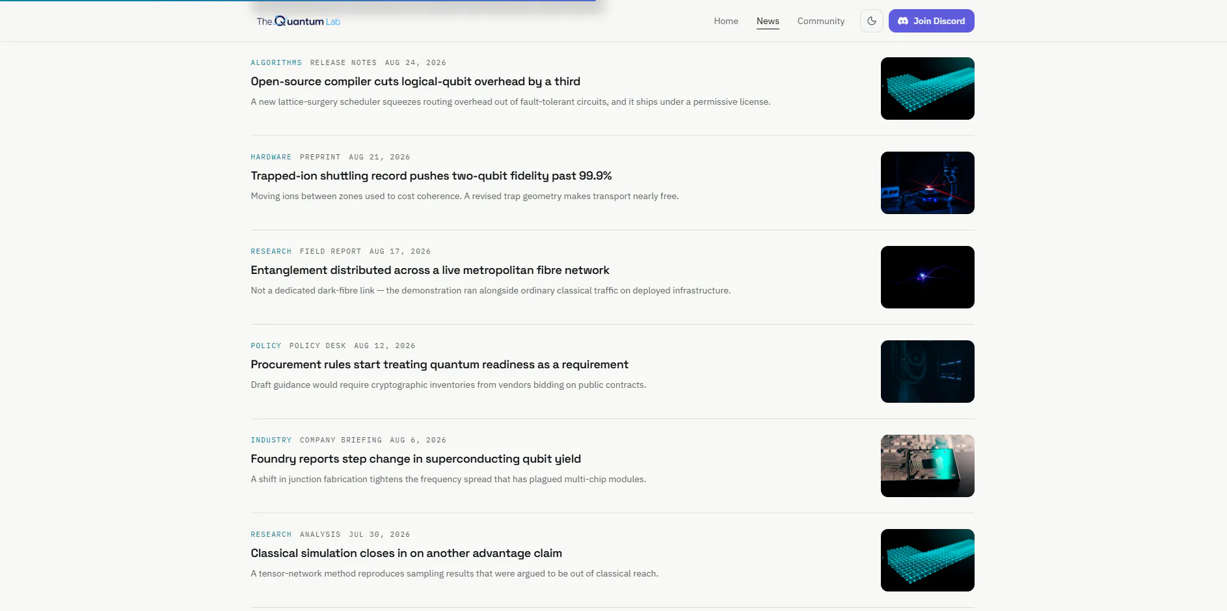The height and width of the screenshot is (611, 1227).
Task: Click the COMPANY BRIEFING label
Action: click(341, 441)
